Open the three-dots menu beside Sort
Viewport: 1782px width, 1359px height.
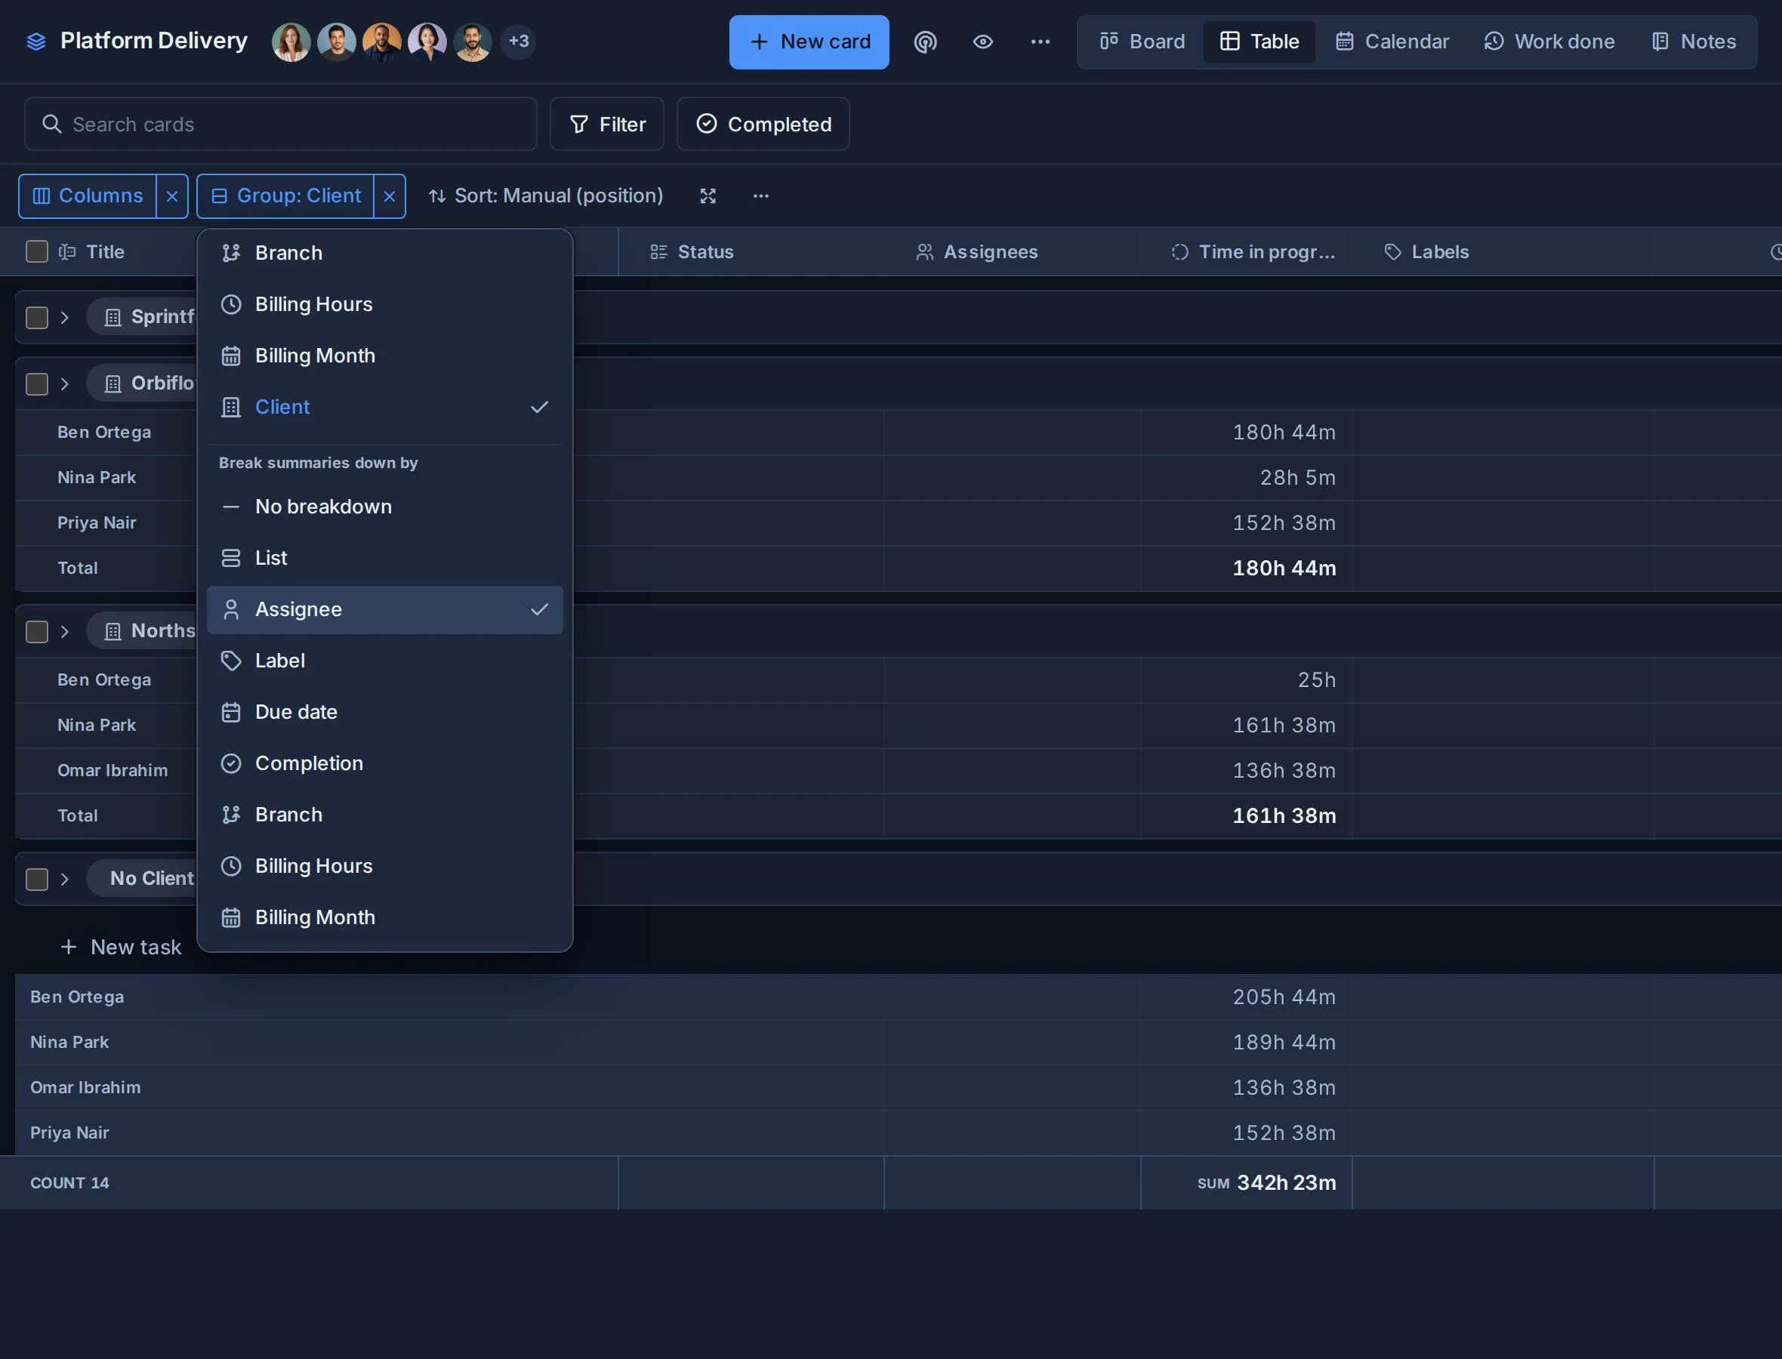(x=761, y=196)
